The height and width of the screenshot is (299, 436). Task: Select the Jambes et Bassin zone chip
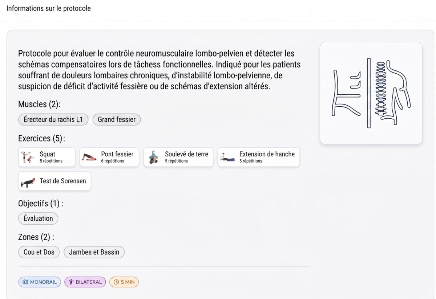[x=94, y=252]
